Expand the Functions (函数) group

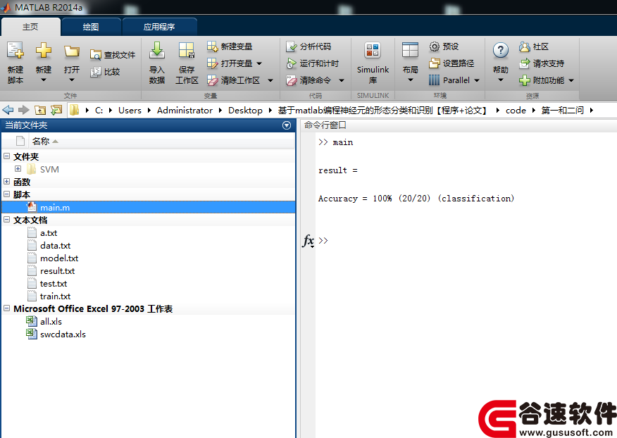[x=6, y=182]
